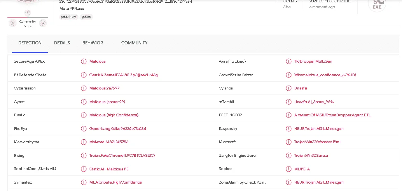Click the alert icon beside Malicious (score: 99)
The width and height of the screenshot is (402, 191).
click(x=84, y=102)
